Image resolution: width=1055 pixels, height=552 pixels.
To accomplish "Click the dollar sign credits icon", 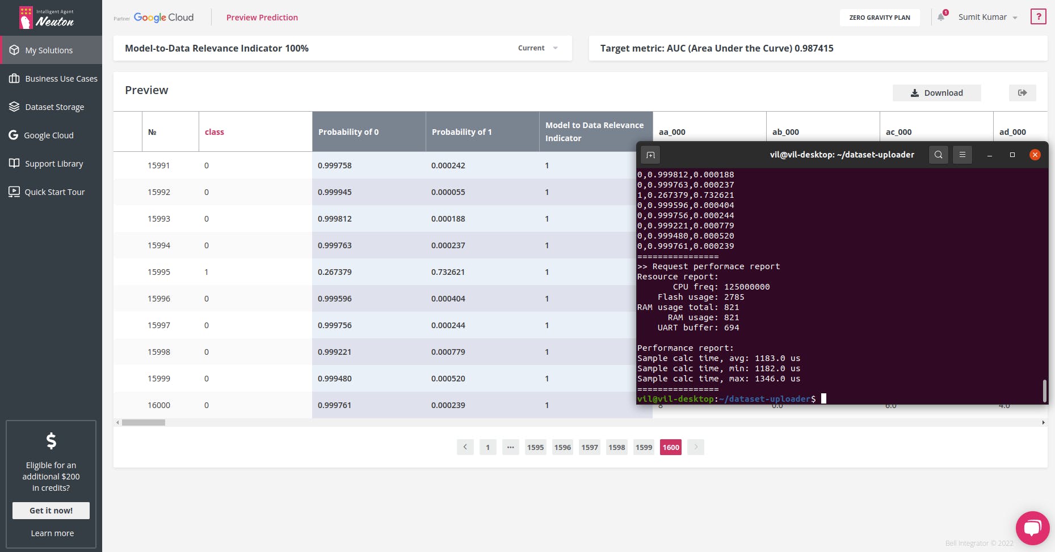I will coord(51,440).
